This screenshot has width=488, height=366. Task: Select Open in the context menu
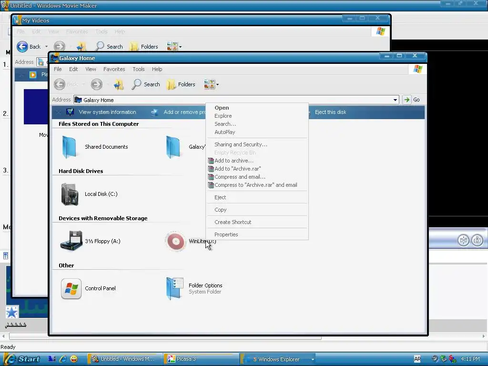[222, 108]
